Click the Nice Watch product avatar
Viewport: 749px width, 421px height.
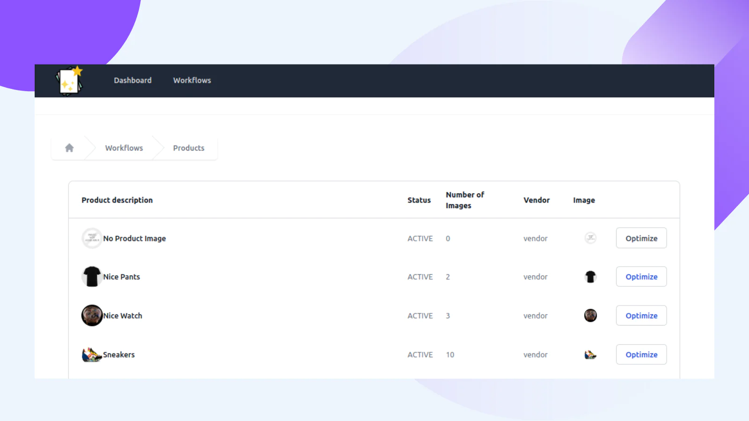point(92,315)
